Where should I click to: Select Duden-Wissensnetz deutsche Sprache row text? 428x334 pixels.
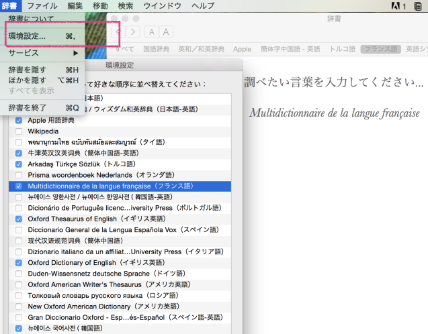click(107, 274)
